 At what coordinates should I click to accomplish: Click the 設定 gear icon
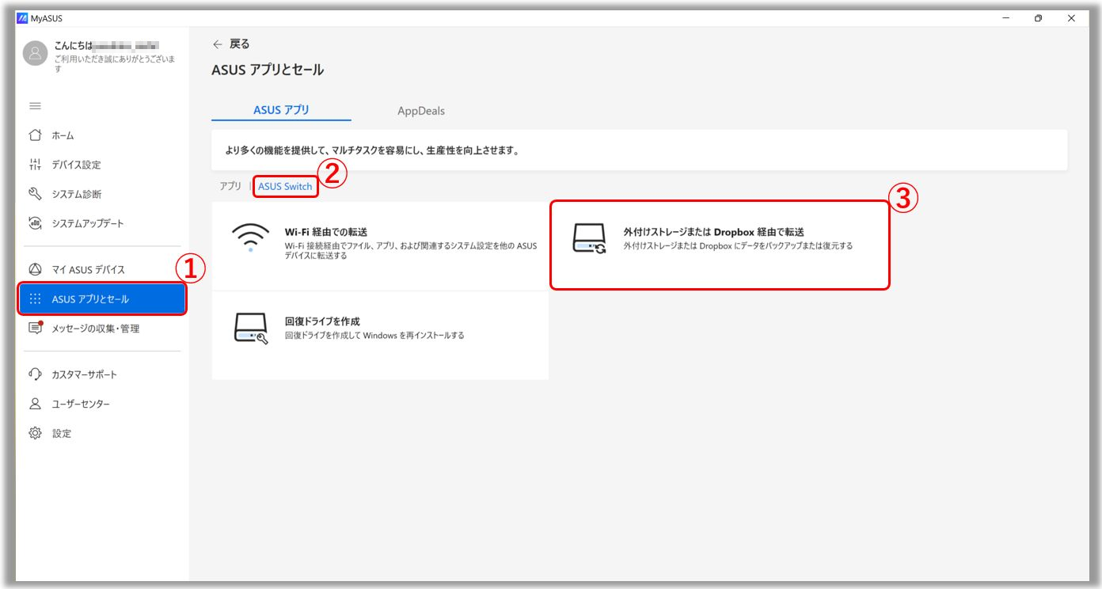[35, 433]
